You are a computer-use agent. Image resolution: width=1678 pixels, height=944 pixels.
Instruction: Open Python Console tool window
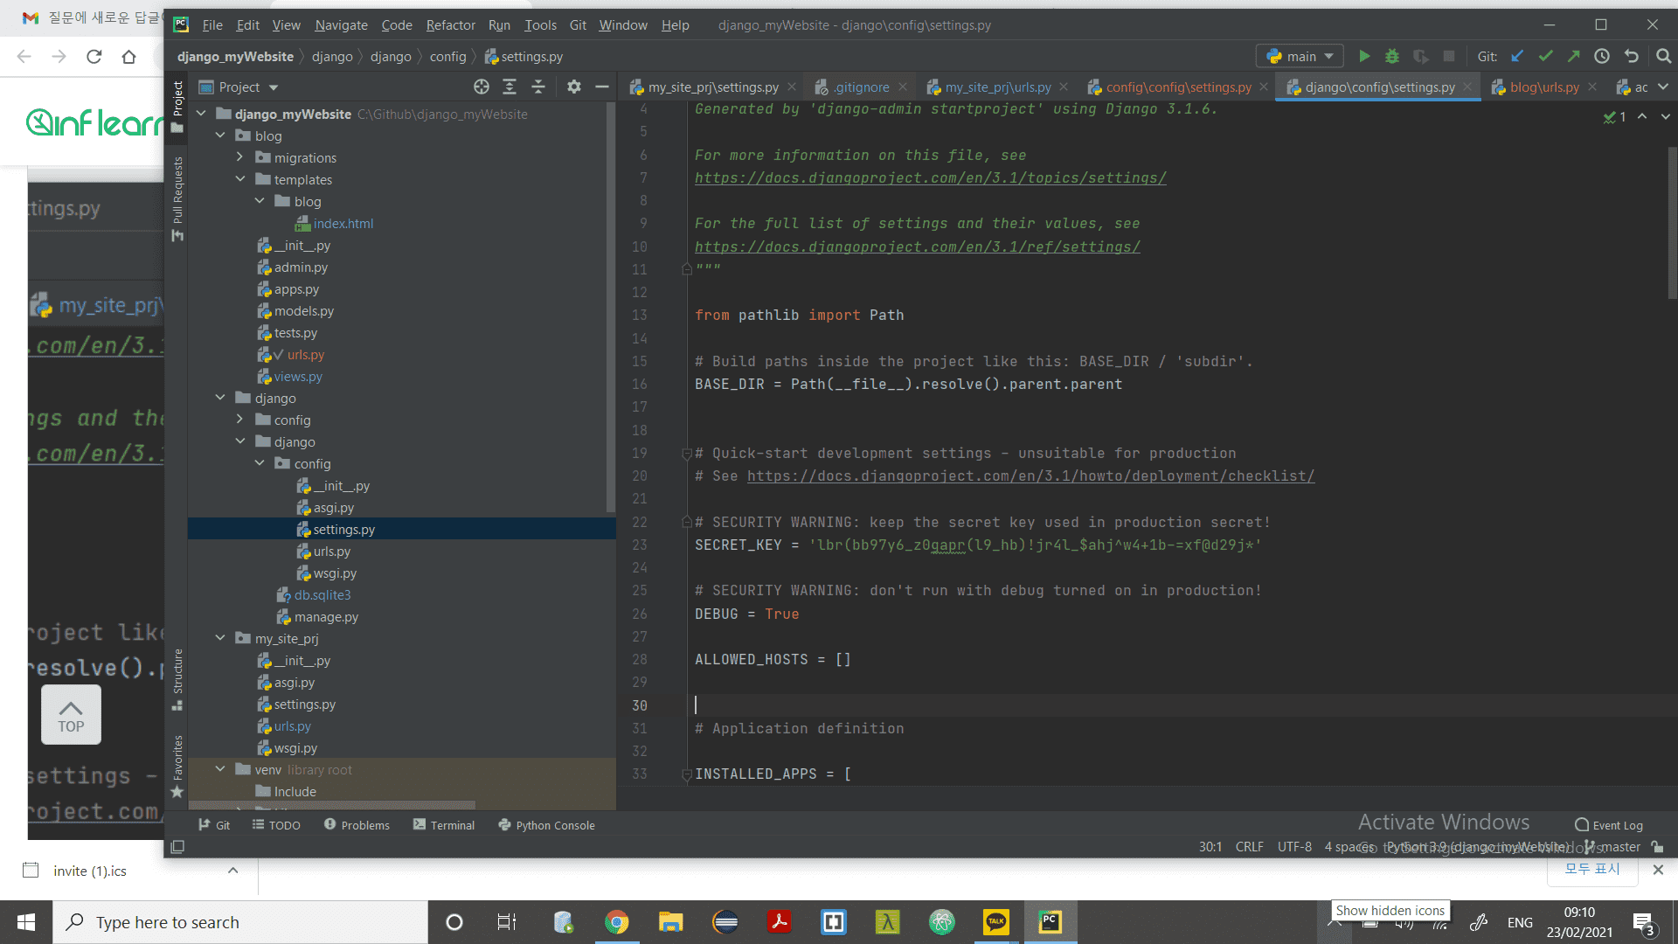coord(546,825)
